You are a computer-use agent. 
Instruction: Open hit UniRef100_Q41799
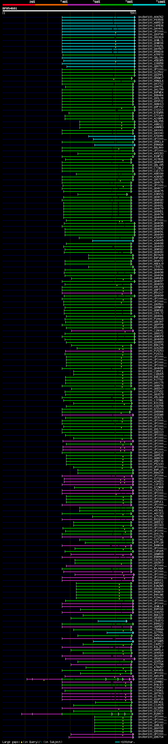coord(151,89)
